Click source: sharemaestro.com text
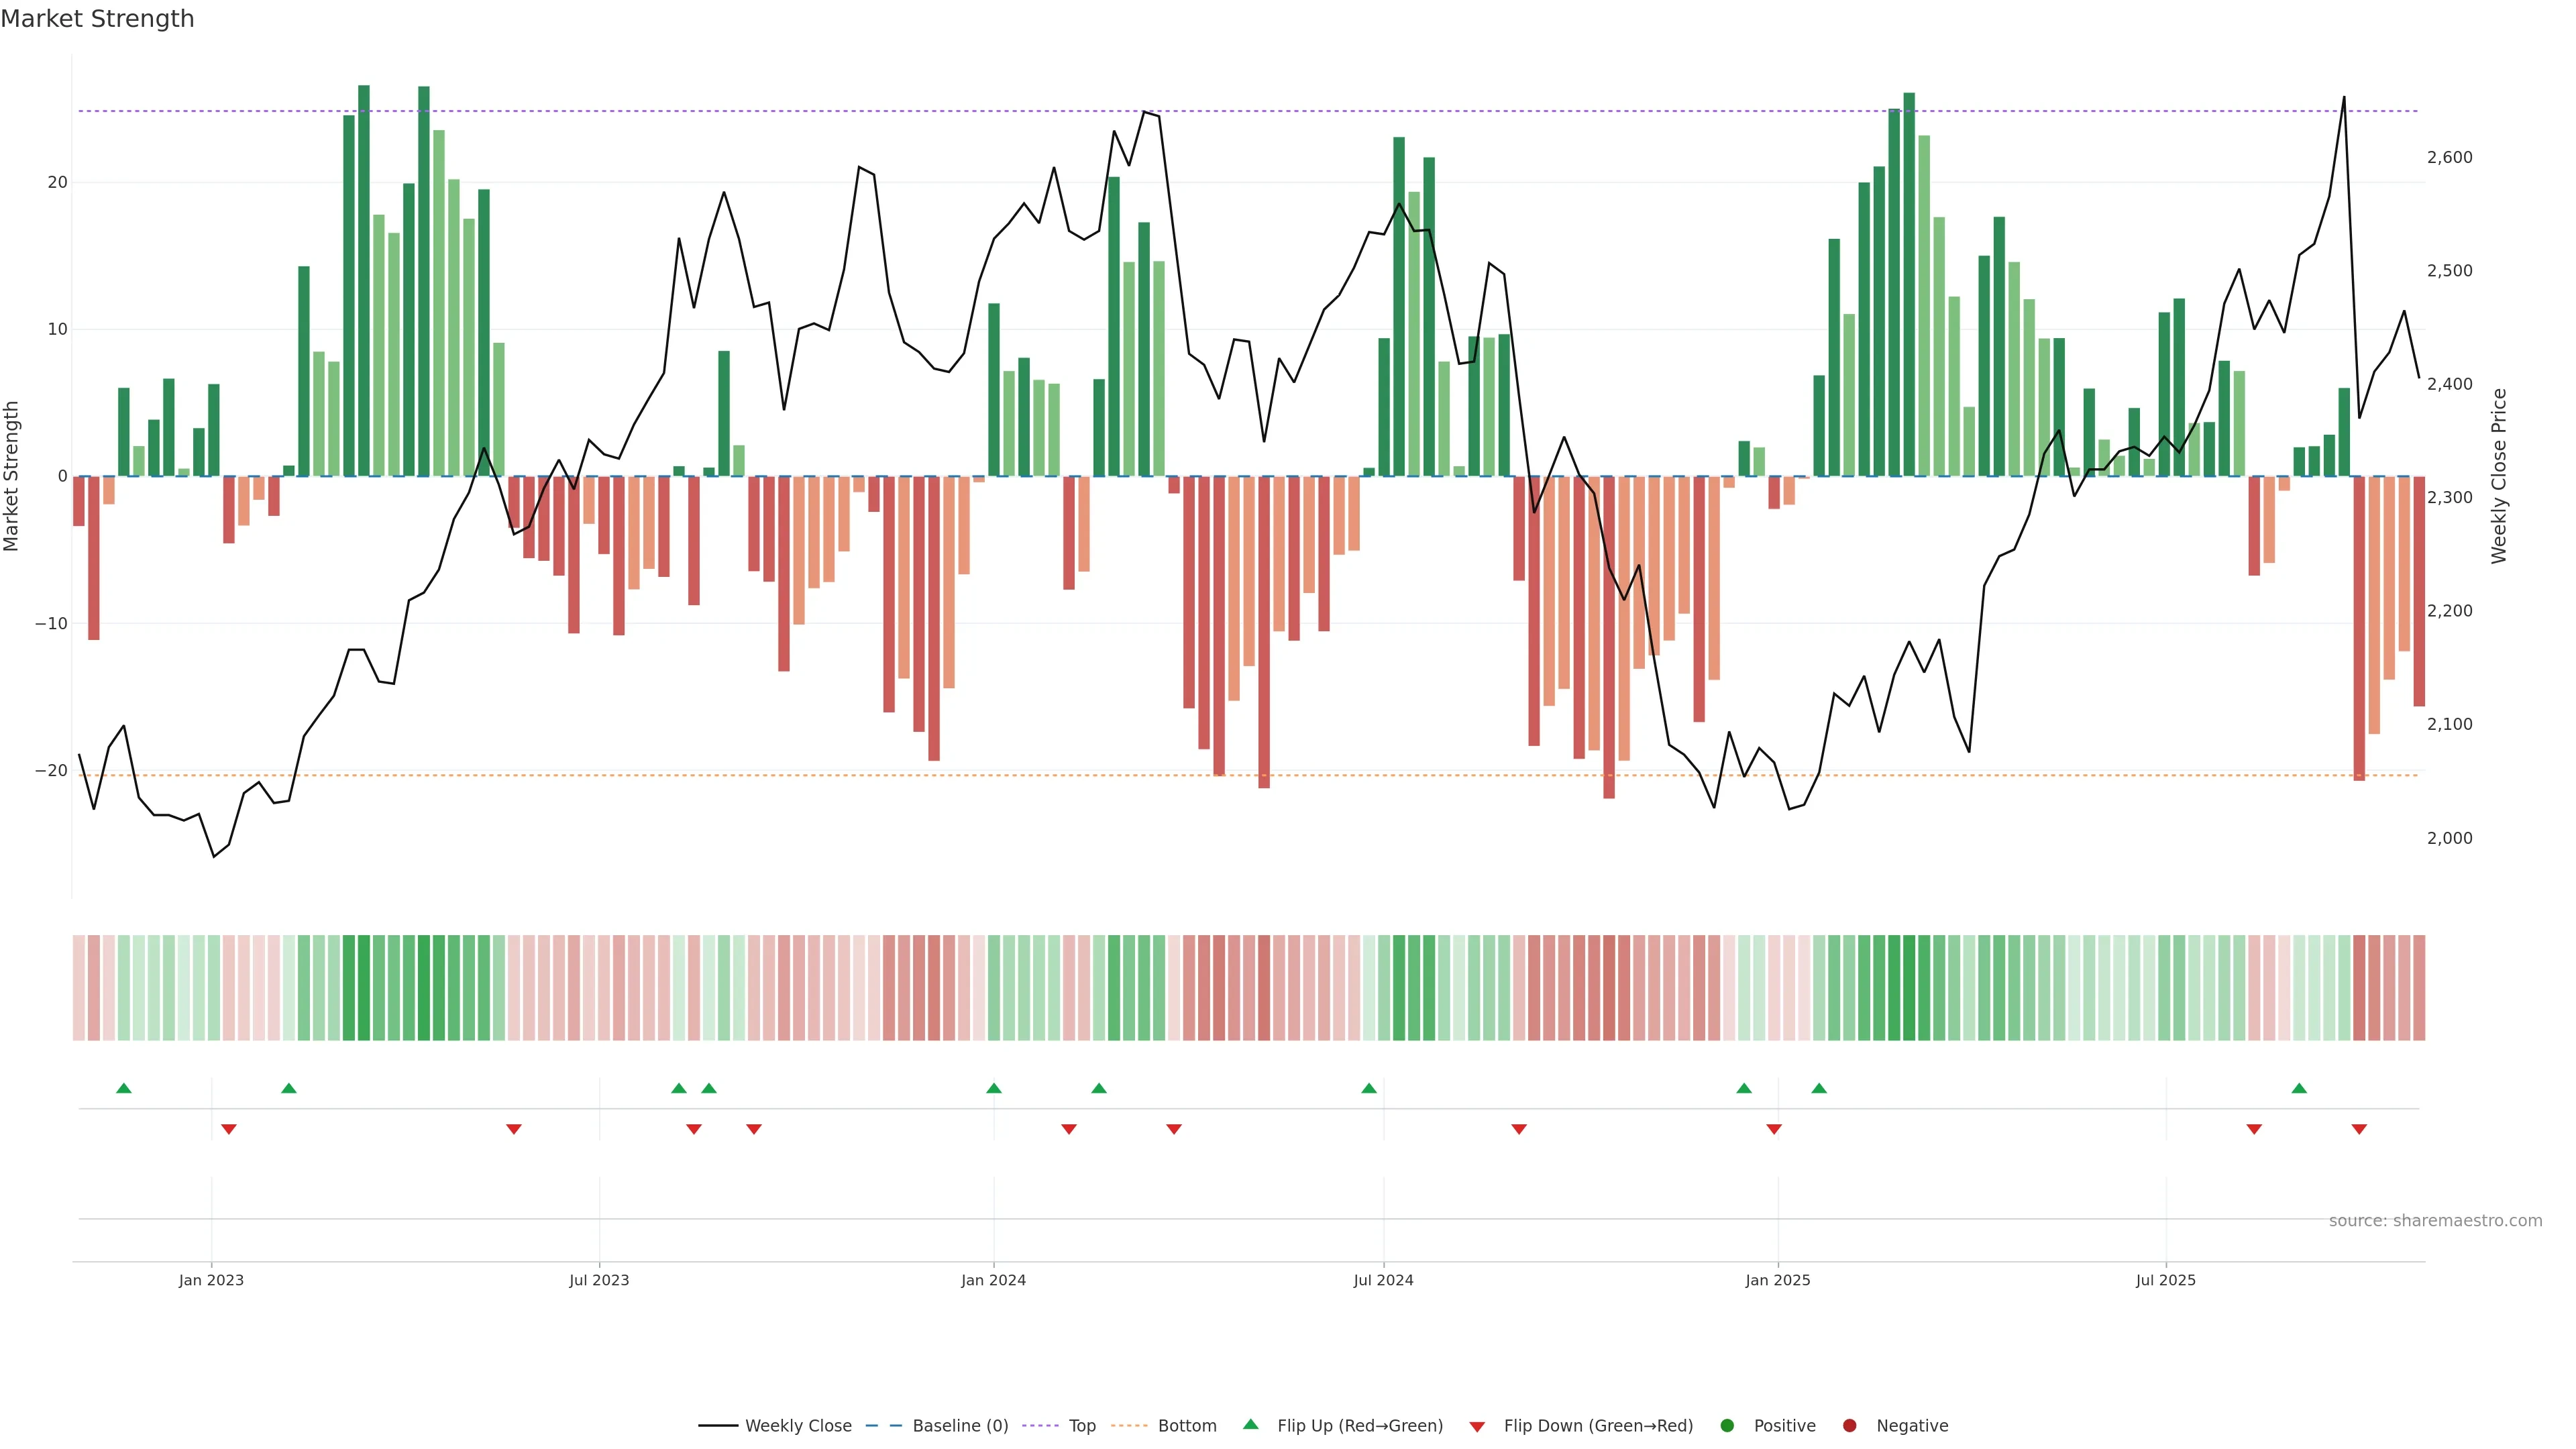 coord(2435,1221)
